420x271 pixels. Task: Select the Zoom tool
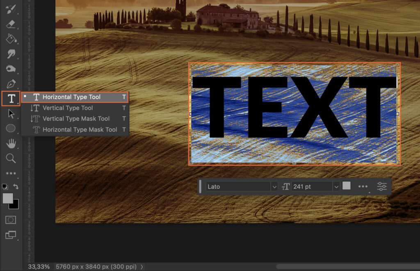point(10,158)
